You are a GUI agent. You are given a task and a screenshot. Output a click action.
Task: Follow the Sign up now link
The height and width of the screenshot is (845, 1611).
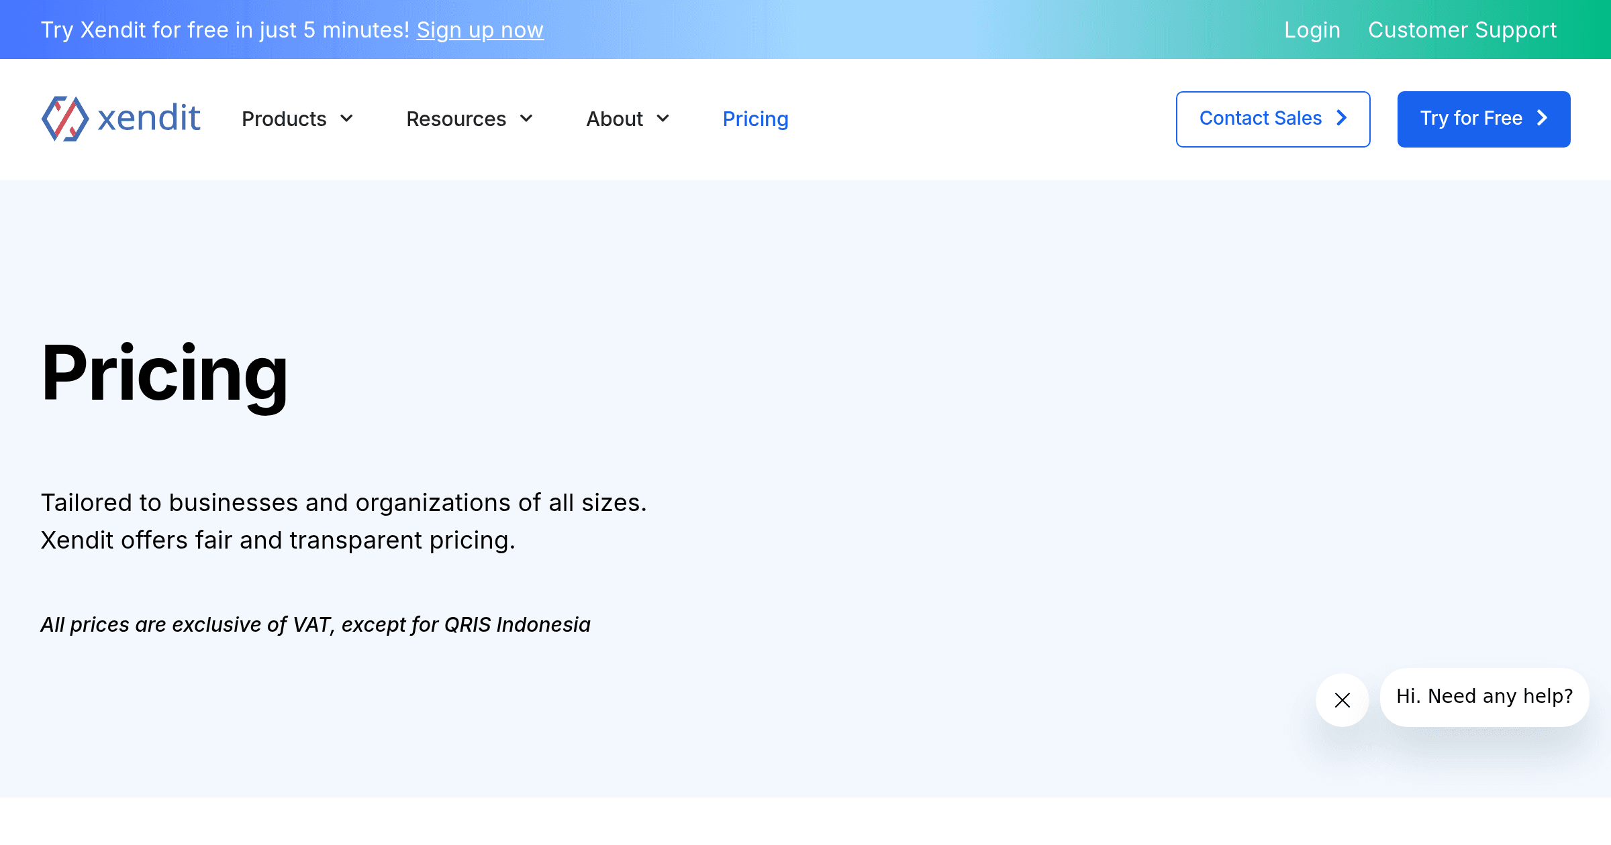click(x=480, y=30)
